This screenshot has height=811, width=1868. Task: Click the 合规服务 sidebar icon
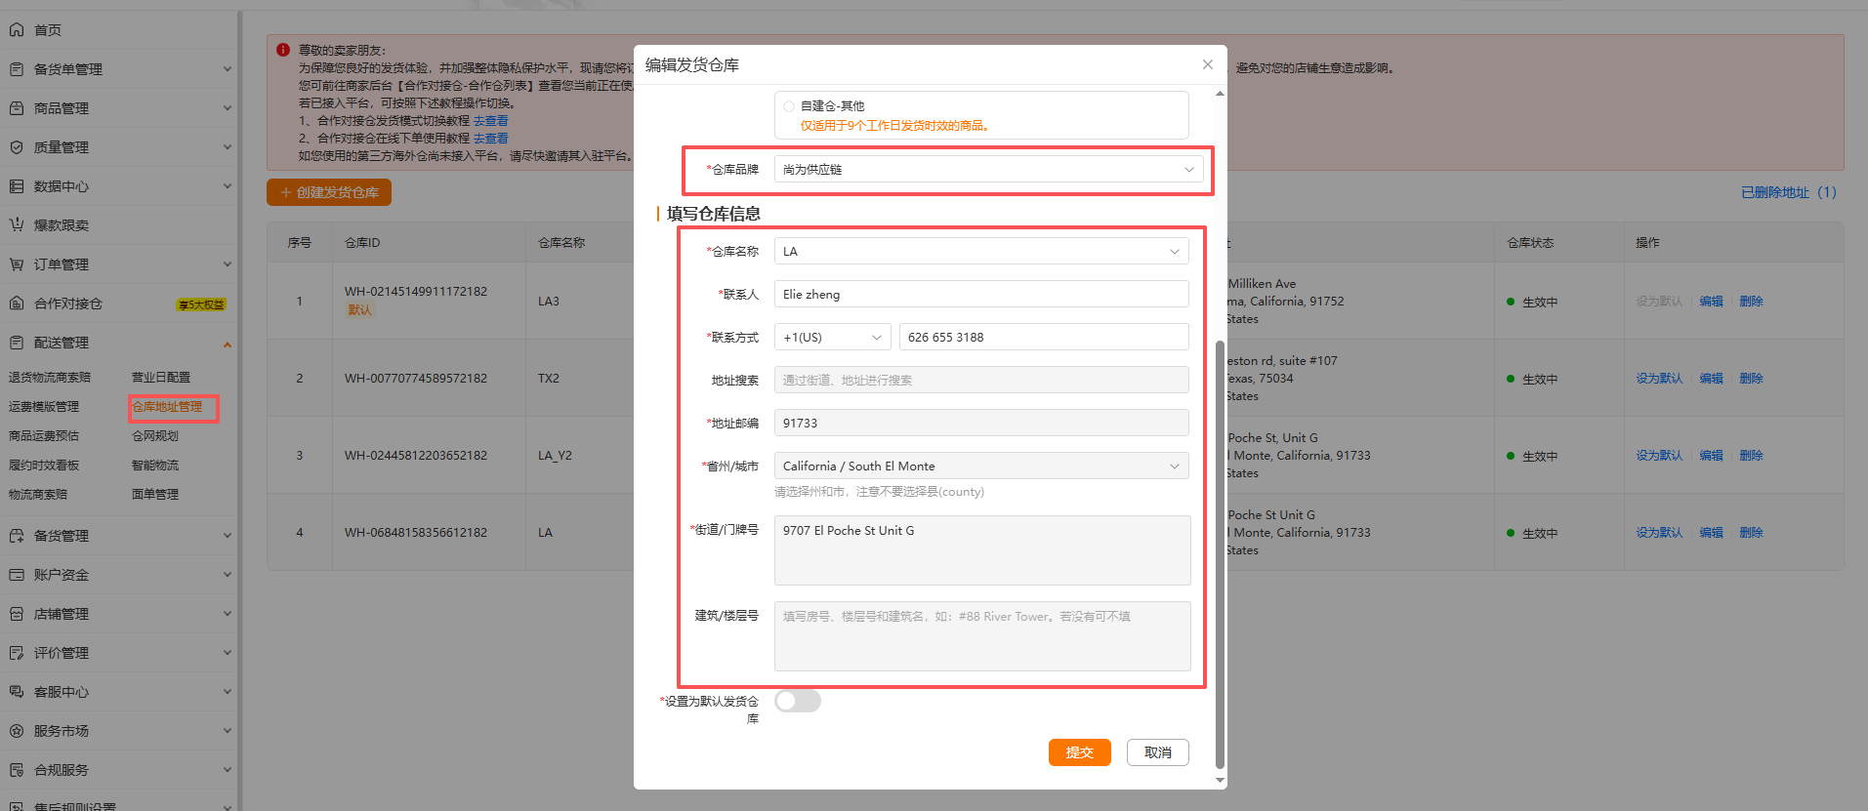[x=17, y=770]
